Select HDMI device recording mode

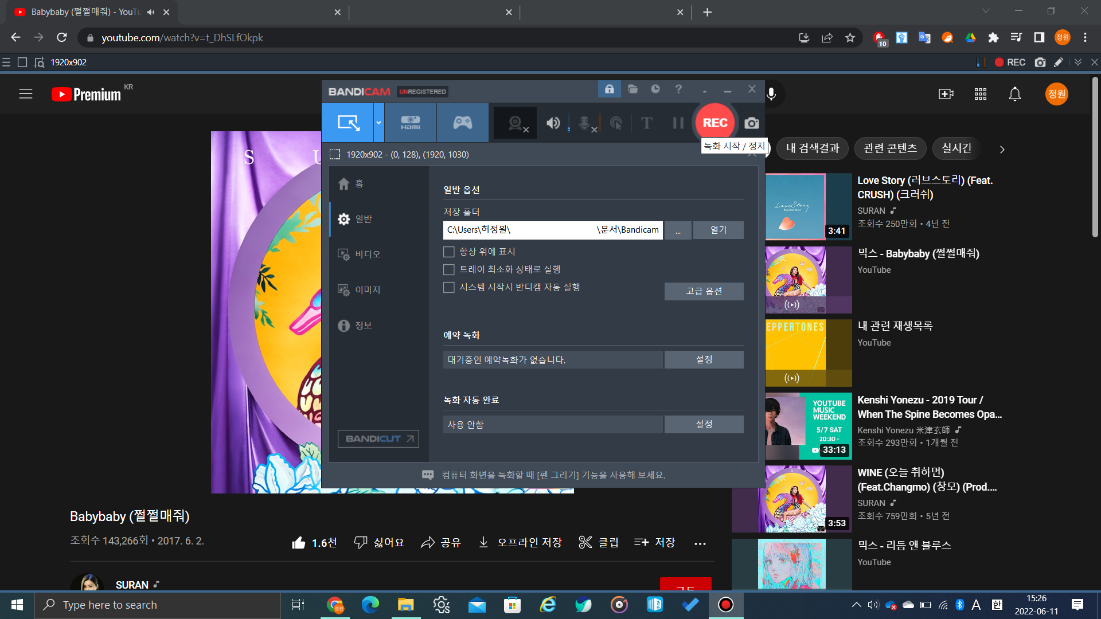pos(410,123)
